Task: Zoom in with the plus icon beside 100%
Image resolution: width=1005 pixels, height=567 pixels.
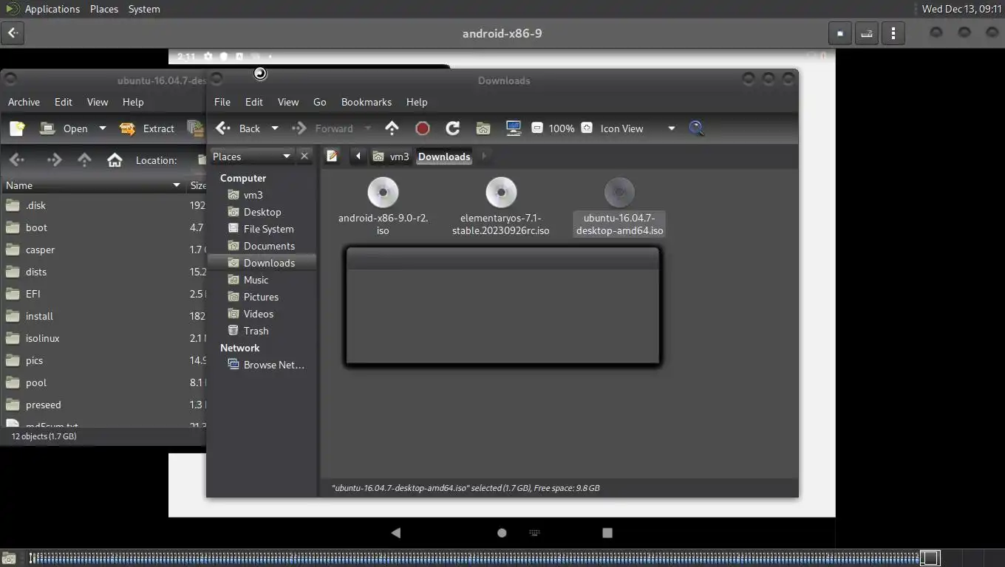Action: coord(587,128)
